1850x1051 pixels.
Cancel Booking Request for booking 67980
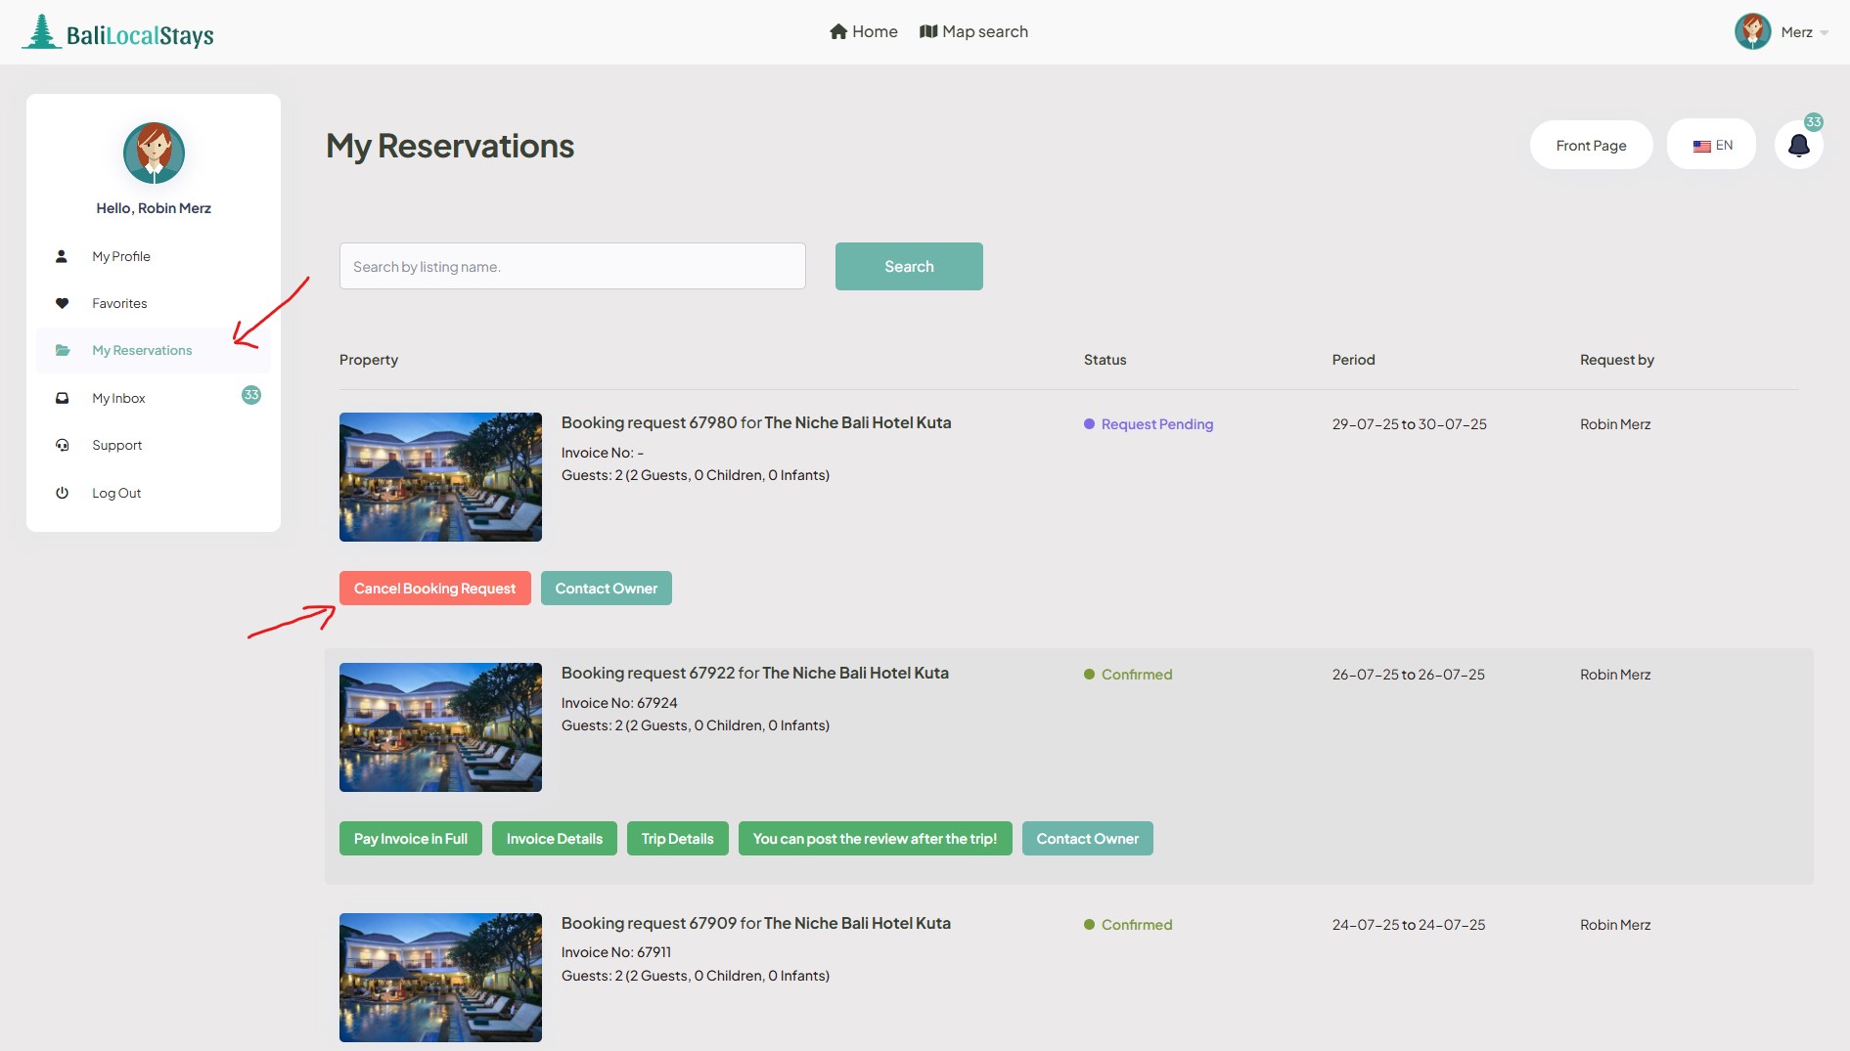[x=434, y=588]
